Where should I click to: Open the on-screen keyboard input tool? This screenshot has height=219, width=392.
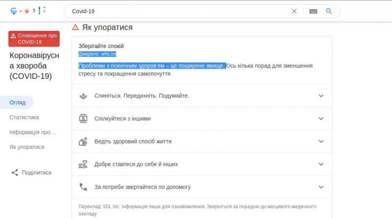pos(313,11)
